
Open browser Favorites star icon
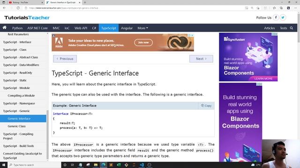[x=274, y=8]
